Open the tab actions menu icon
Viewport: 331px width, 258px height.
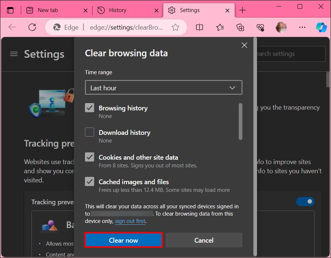pos(10,10)
